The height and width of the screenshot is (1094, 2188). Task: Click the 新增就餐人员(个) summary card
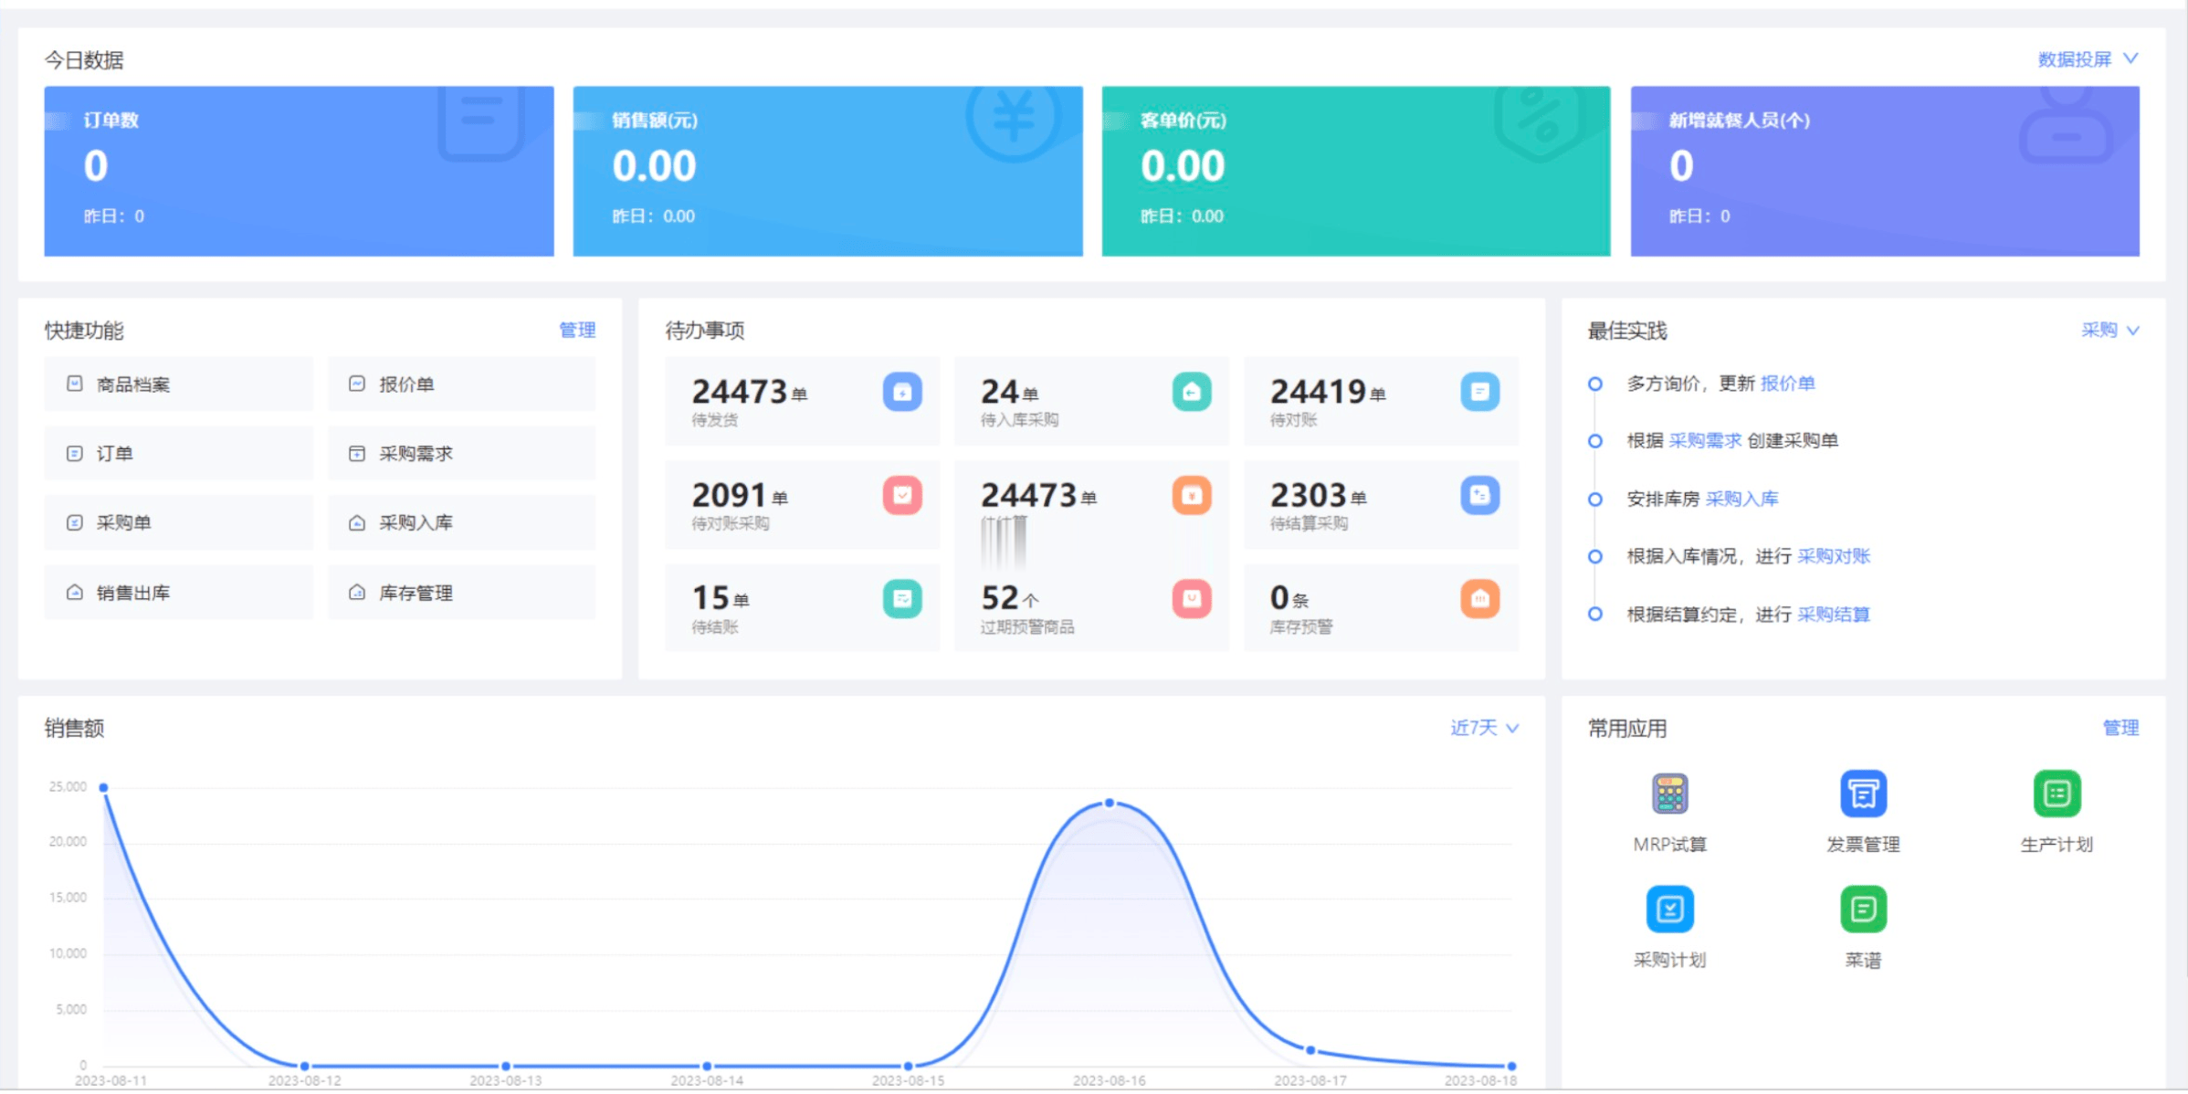click(1885, 172)
